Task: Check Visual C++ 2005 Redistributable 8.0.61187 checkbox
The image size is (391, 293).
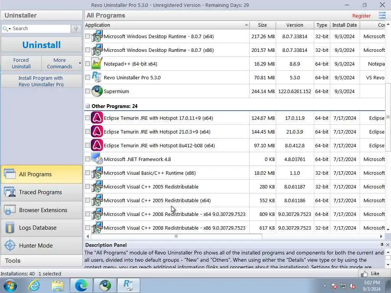Action: (x=87, y=186)
